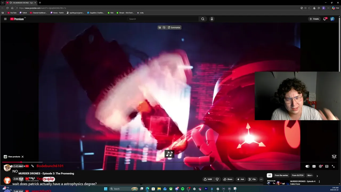This screenshot has width=341, height=192.
Task: Close the Murder Drones browser tab
Action: [35, 3]
